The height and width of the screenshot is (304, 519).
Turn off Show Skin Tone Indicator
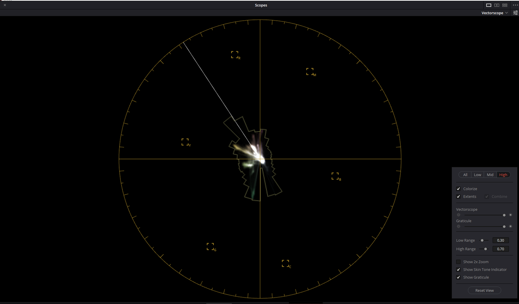click(459, 270)
